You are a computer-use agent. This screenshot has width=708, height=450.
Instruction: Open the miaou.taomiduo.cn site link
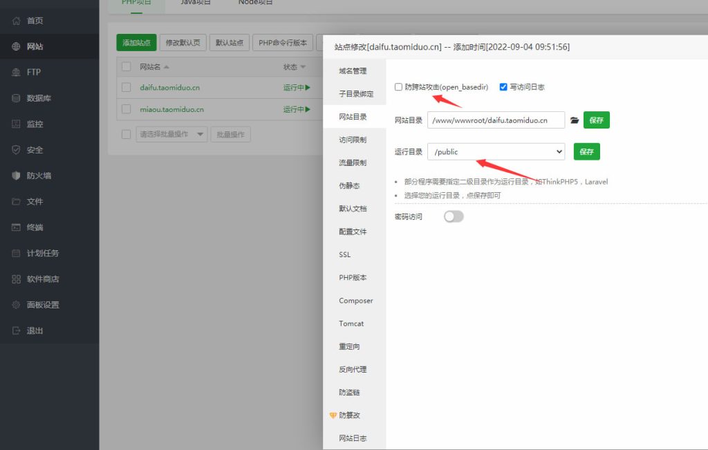[171, 109]
